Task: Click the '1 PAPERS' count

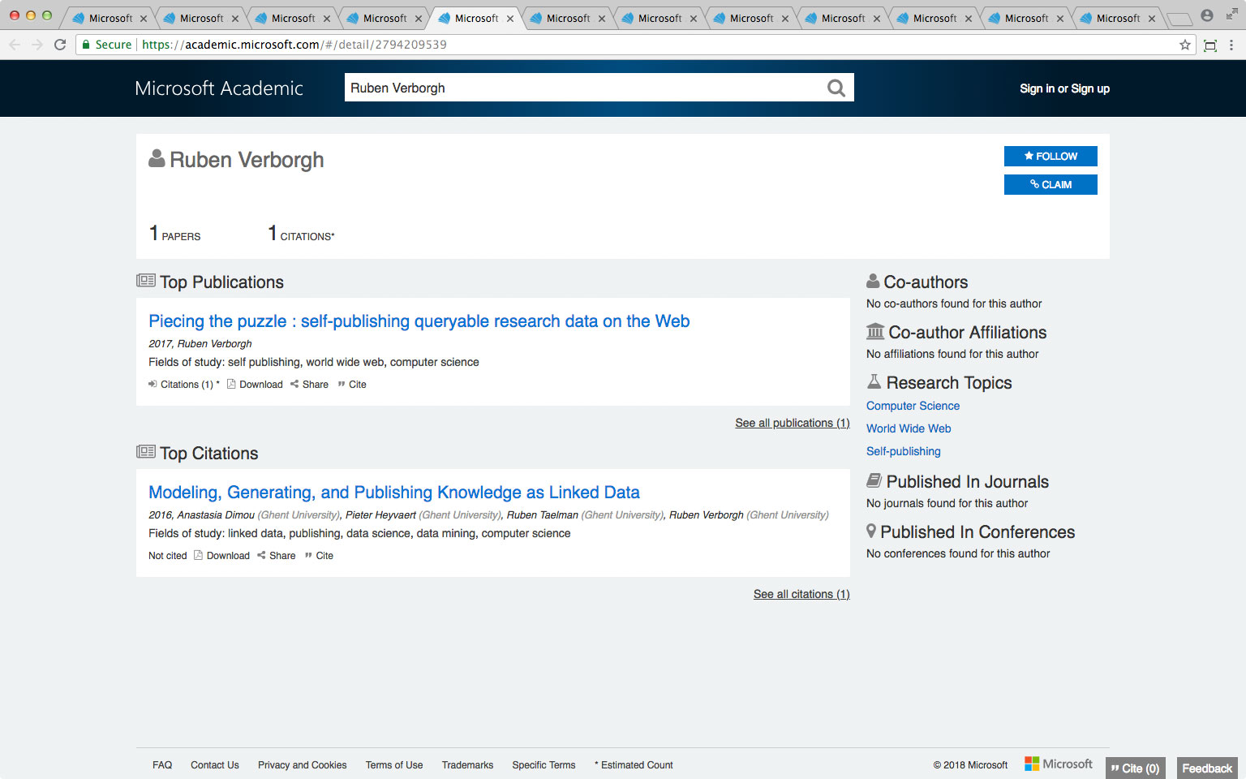Action: (174, 234)
